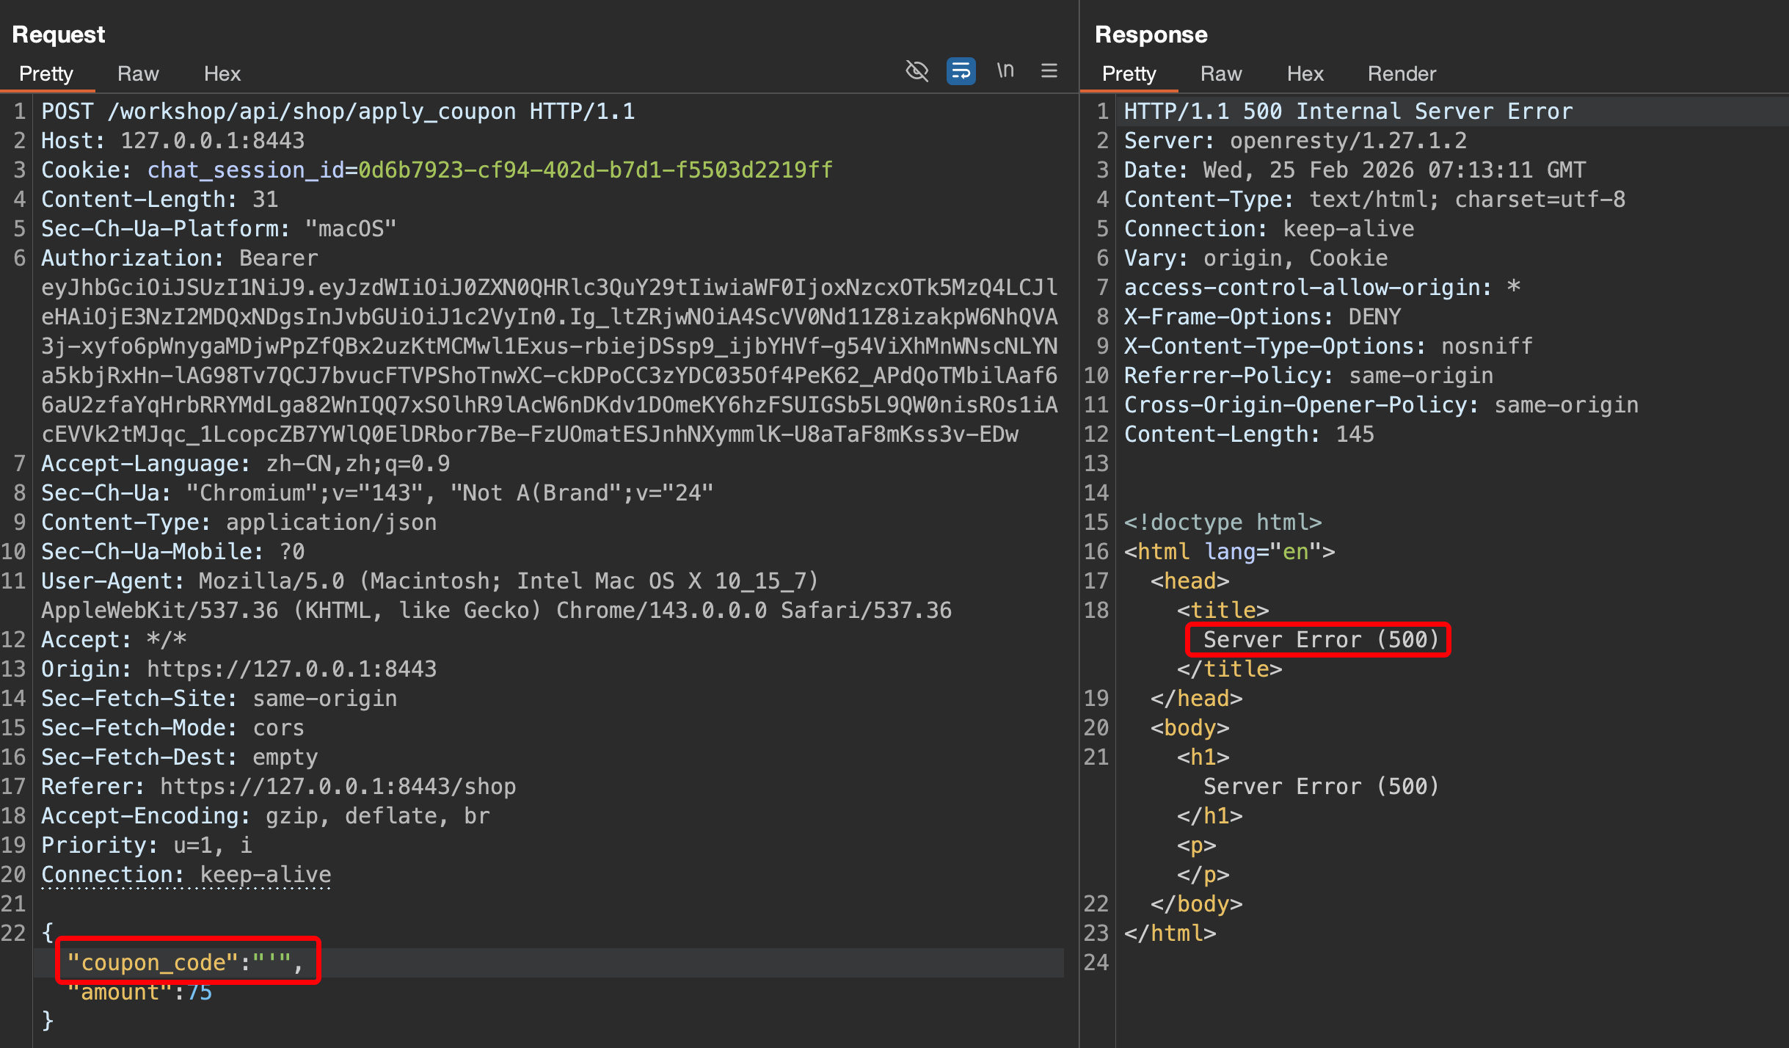The width and height of the screenshot is (1789, 1048).
Task: Select the Response Pretty tab
Action: click(x=1129, y=73)
